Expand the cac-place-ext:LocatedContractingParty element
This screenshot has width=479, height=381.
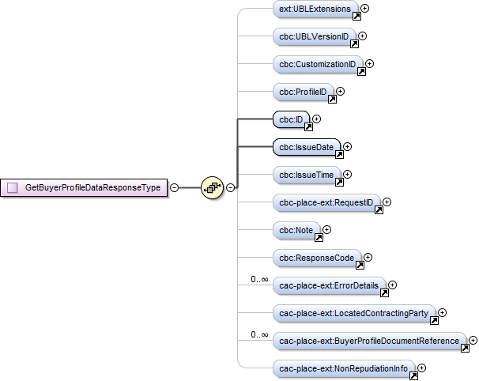coord(442,312)
